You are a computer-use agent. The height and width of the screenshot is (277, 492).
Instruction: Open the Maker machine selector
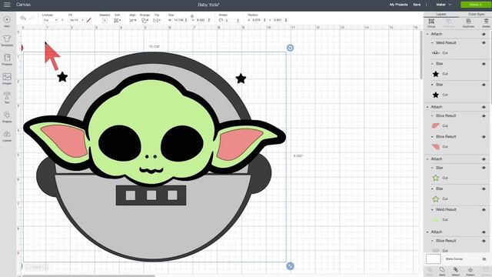tap(444, 5)
